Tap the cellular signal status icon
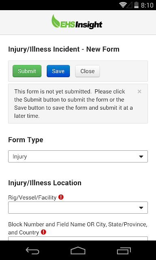156x260 pixels. [130, 5]
